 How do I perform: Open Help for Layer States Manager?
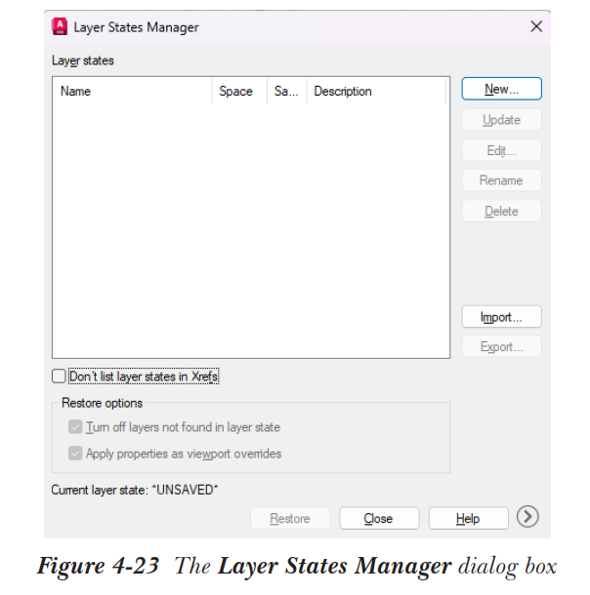click(x=468, y=518)
